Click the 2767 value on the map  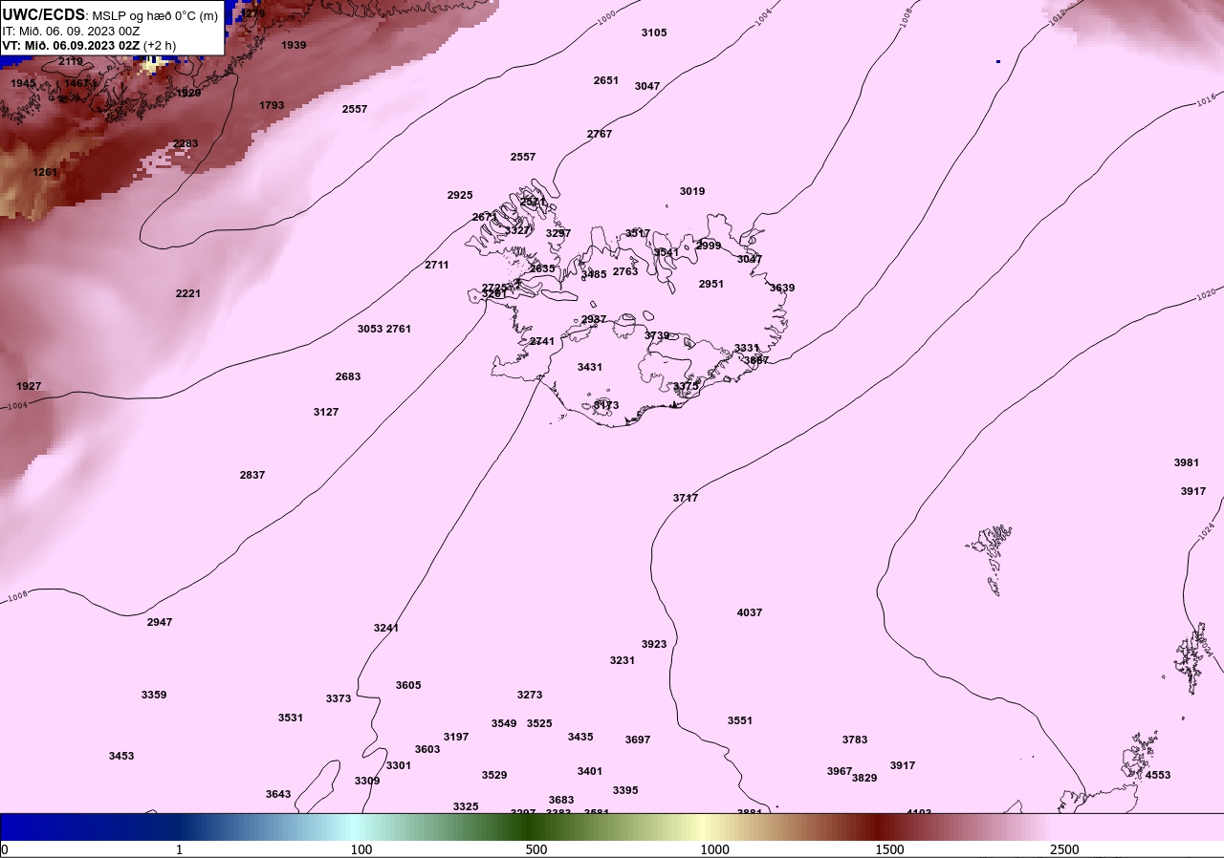600,134
